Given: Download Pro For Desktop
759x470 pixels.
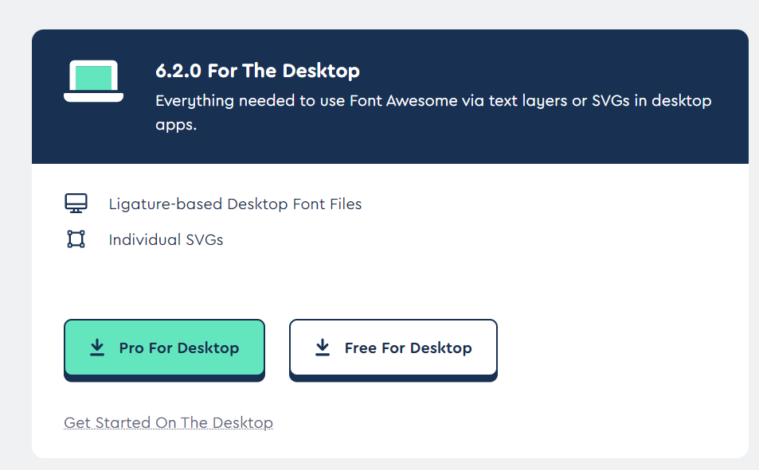Looking at the screenshot, I should [164, 350].
